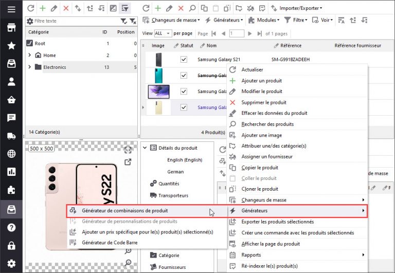Copy product toolbar icon
This screenshot has width=395, height=273.
pos(204,8)
